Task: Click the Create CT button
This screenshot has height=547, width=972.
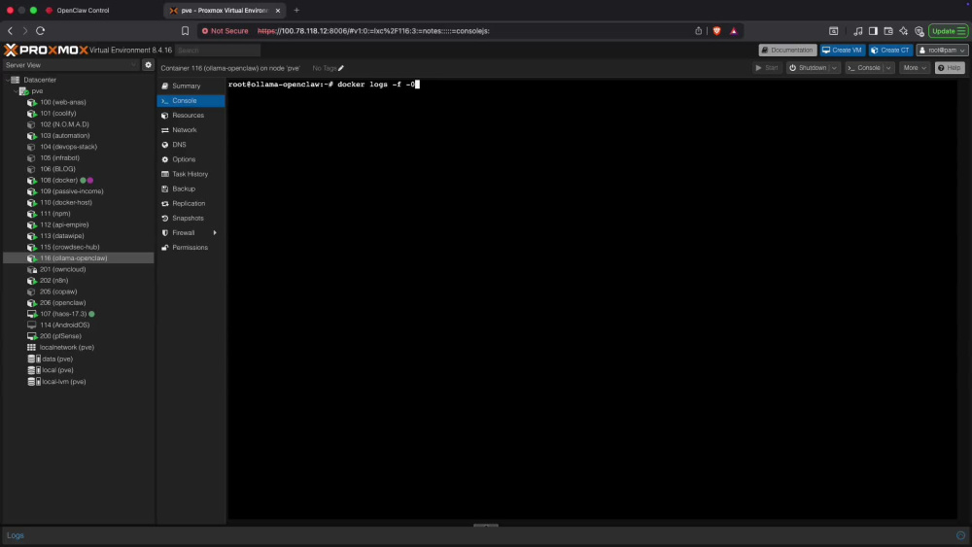Action: pyautogui.click(x=890, y=51)
